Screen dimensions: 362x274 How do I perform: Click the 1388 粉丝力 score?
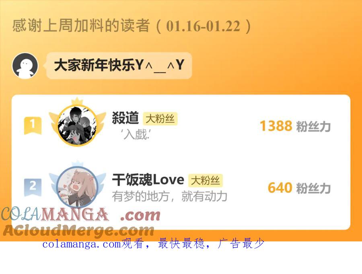tap(295, 126)
